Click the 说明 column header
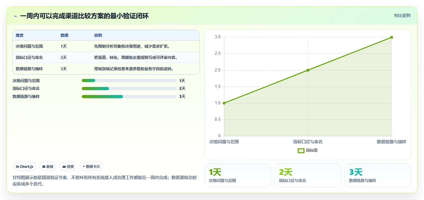Viewport: 424px width, 200px height. 98,35
